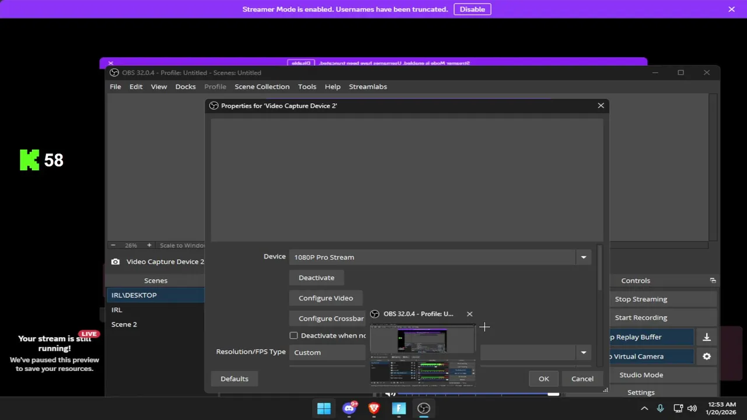
Task: Open virtual camera settings gear icon
Action: [707, 356]
